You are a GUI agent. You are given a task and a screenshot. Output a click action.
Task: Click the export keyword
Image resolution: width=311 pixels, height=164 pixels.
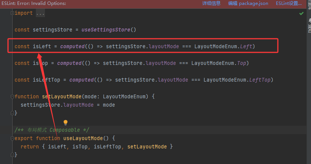click(x=24, y=138)
